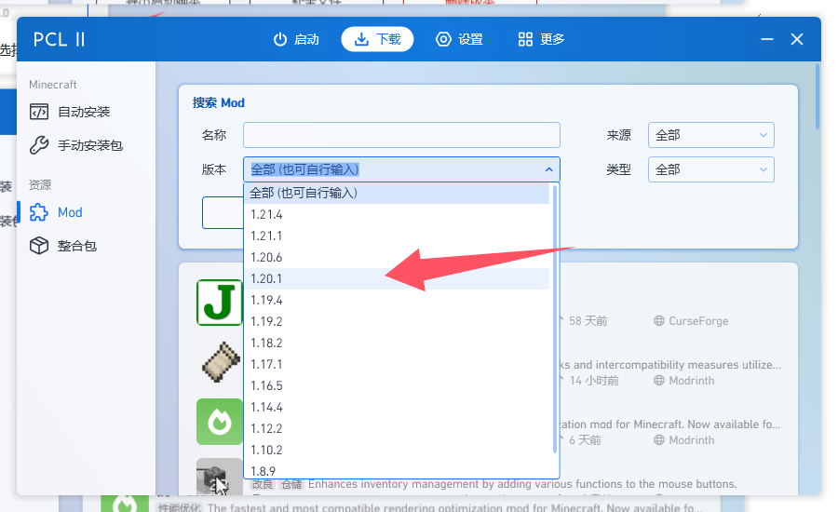
Task: Open 手动安装包 wrench item
Action: pyautogui.click(x=89, y=145)
